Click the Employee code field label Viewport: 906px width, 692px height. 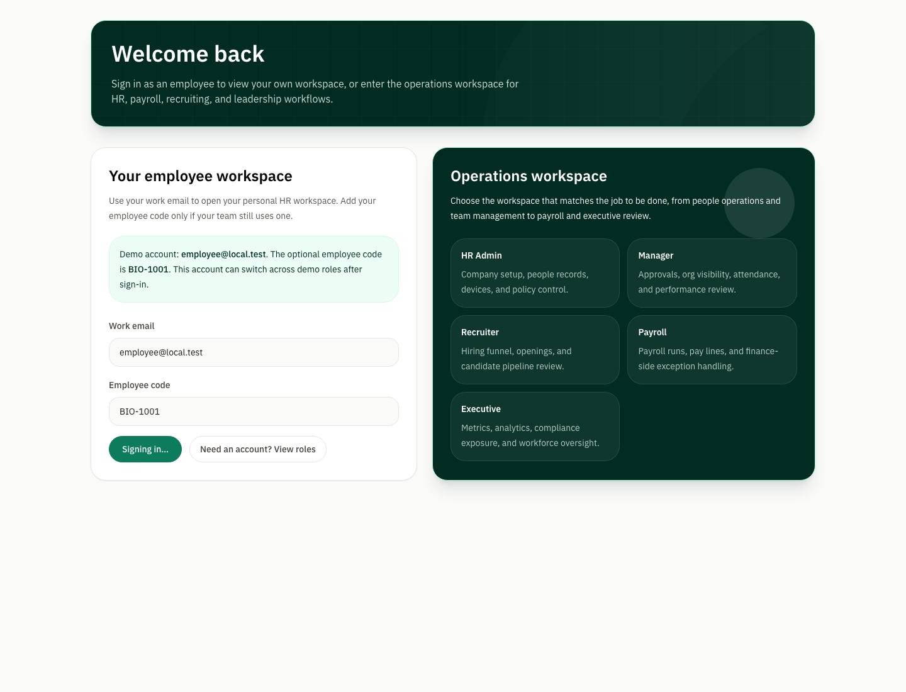tap(139, 385)
